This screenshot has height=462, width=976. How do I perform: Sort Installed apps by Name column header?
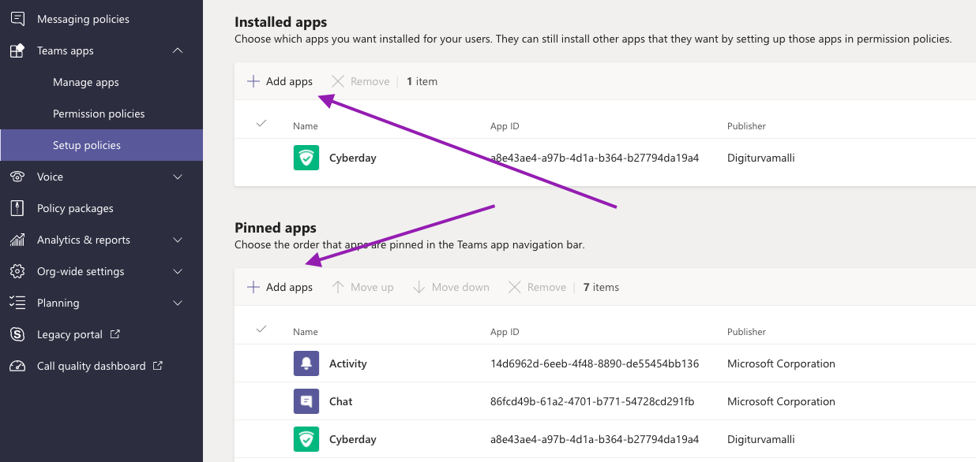pos(306,126)
